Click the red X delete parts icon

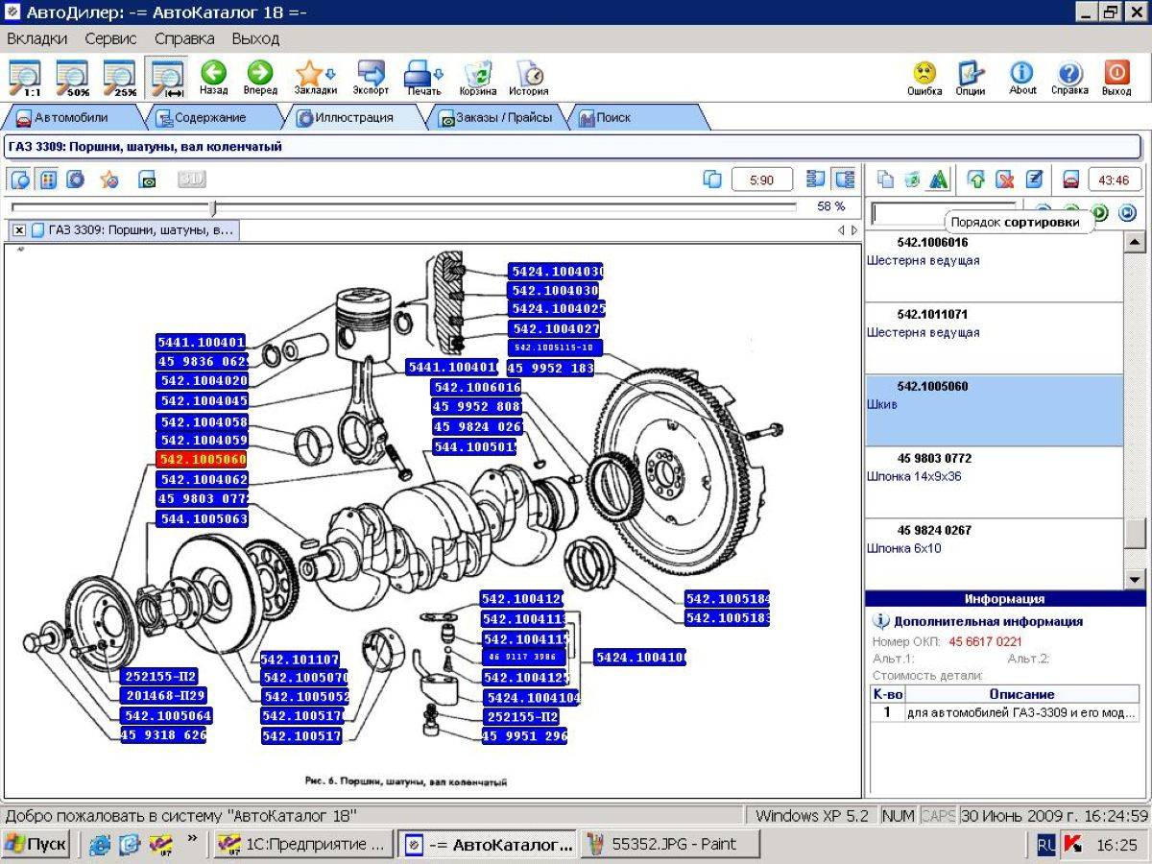coord(1005,180)
